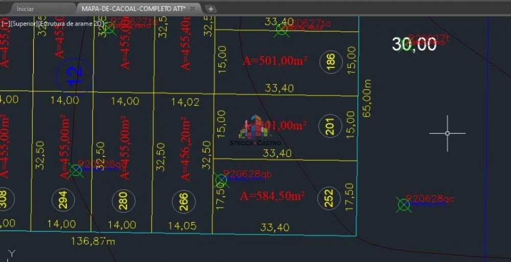Pick the circled lot number 201
This screenshot has height=262, width=511.
(x=330, y=126)
